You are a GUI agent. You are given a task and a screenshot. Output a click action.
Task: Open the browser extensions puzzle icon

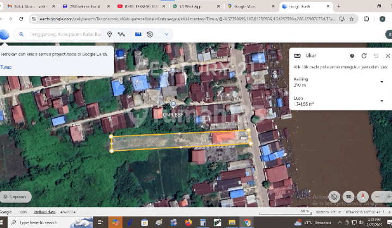(x=367, y=19)
